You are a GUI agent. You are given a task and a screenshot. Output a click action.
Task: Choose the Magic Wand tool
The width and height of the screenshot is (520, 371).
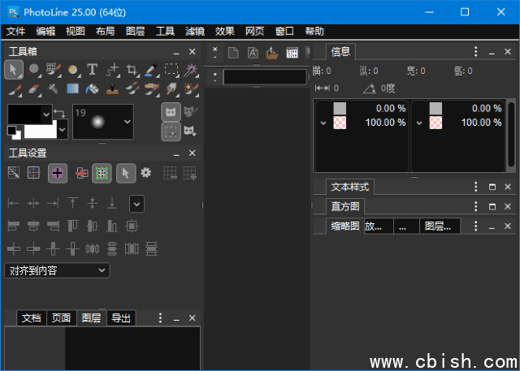(x=191, y=70)
